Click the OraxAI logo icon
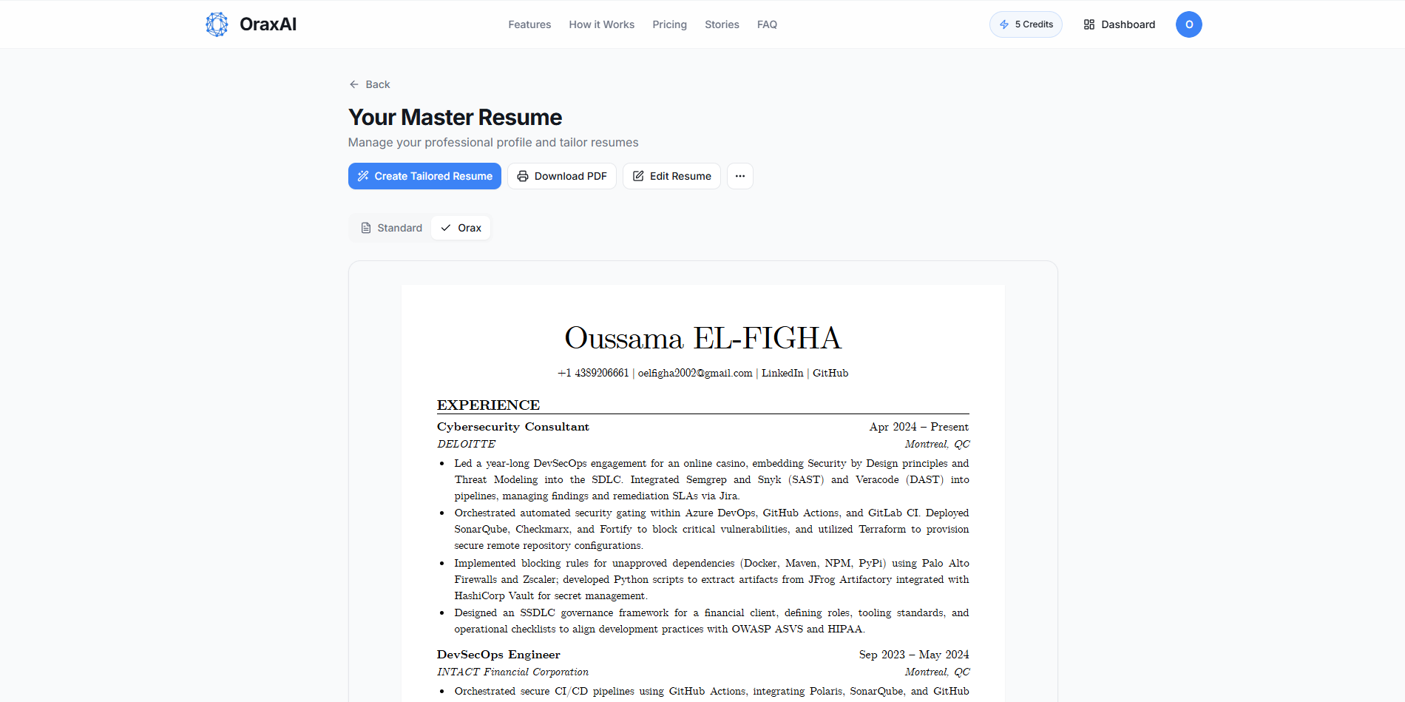The height and width of the screenshot is (702, 1405). (216, 24)
